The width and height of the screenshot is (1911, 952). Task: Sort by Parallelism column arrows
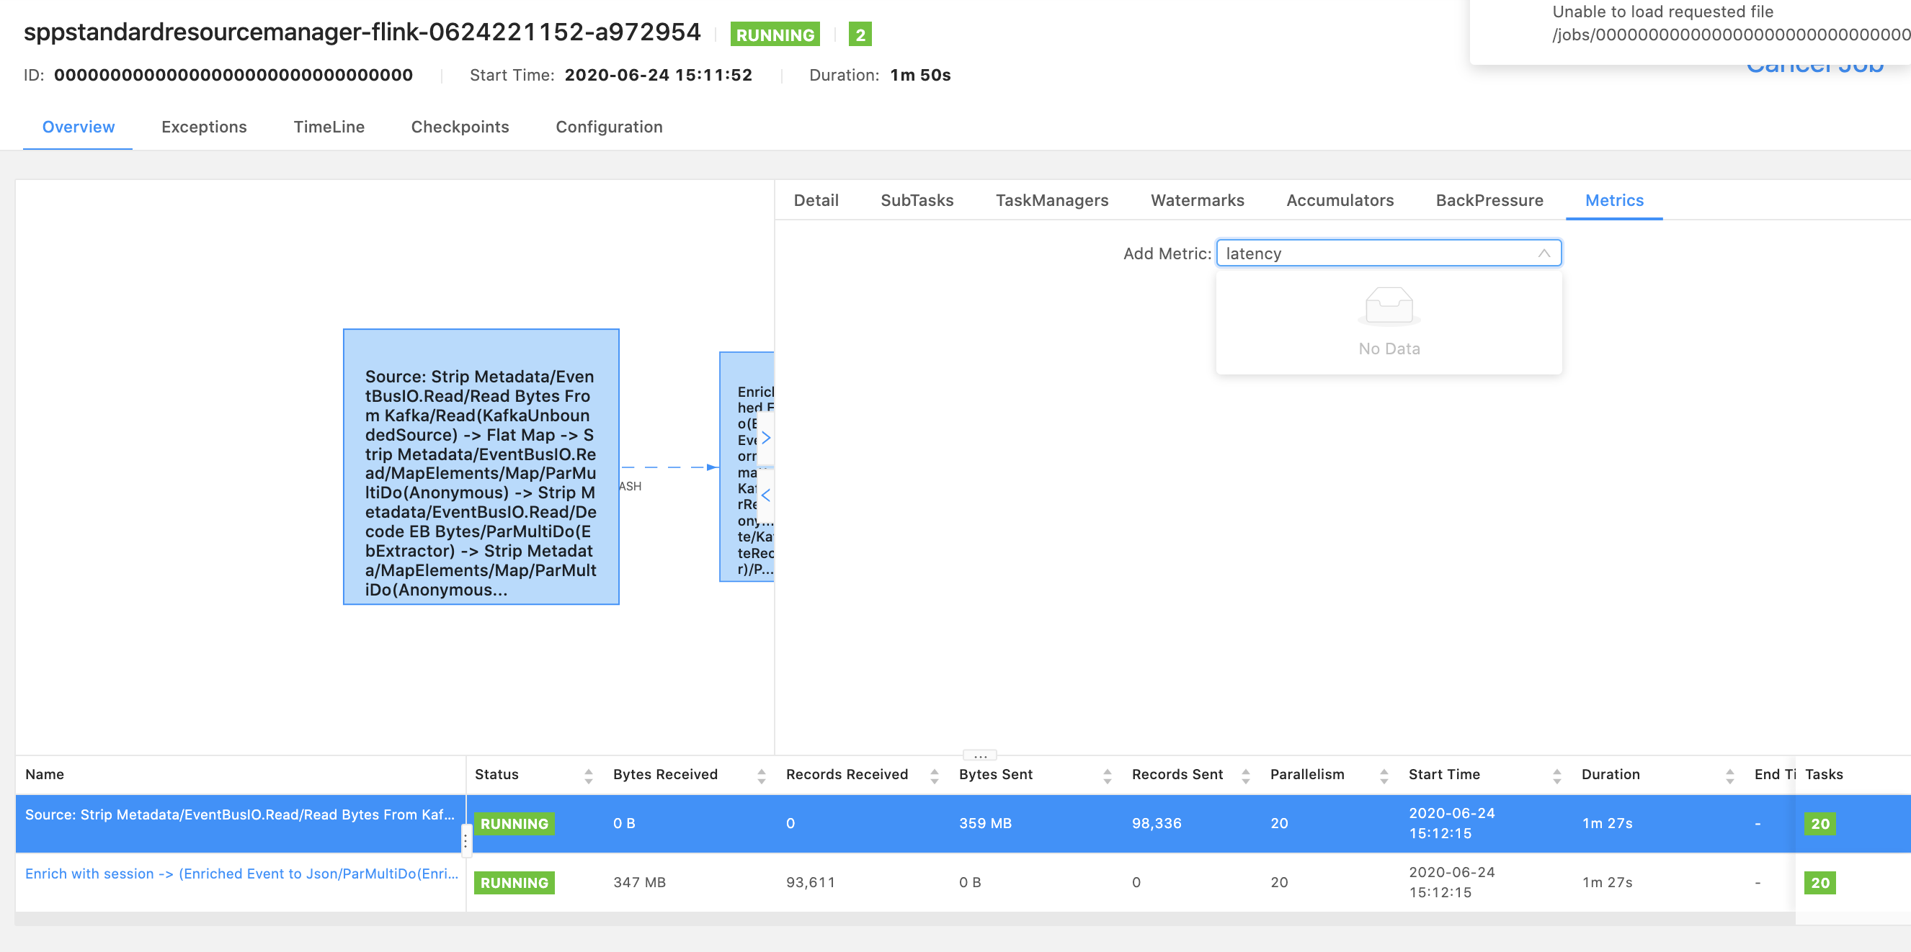[x=1384, y=776]
